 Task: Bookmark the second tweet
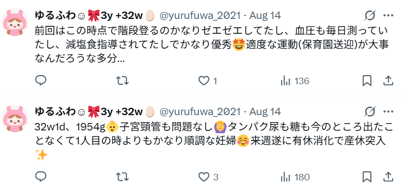[367, 177]
